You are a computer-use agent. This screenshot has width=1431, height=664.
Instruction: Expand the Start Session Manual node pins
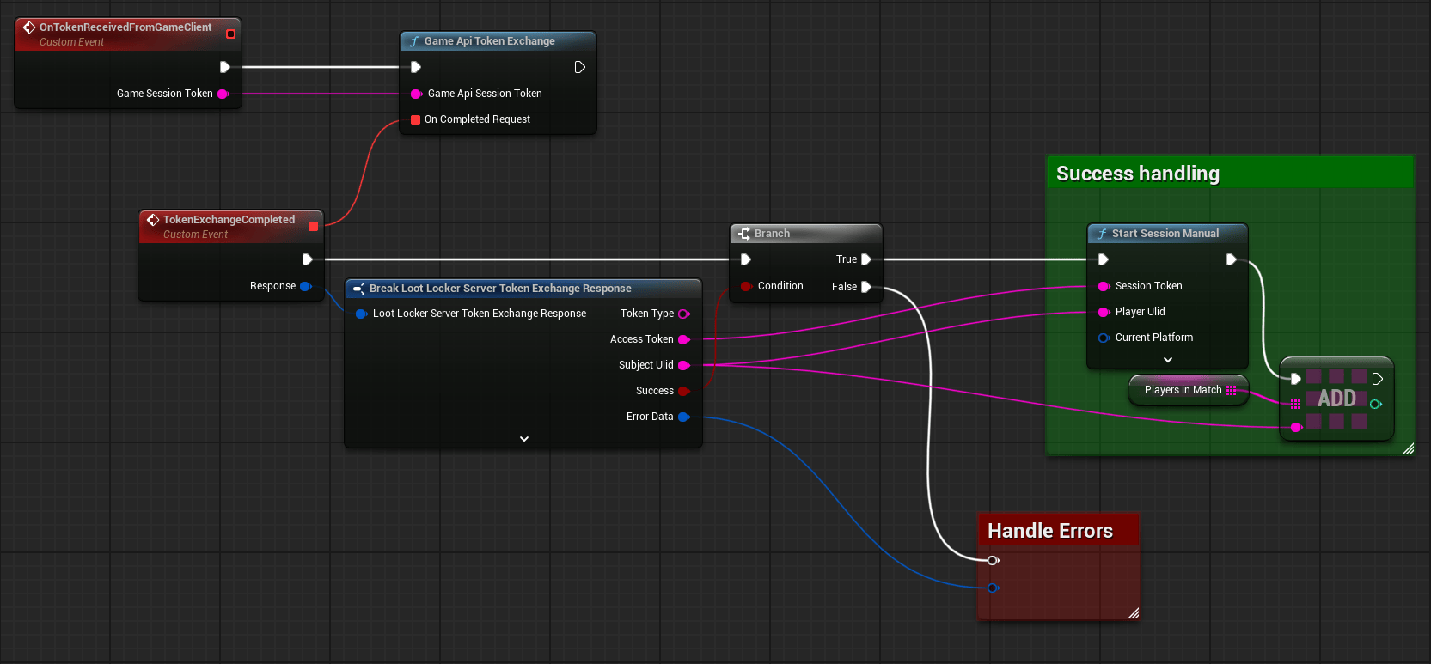[1167, 360]
